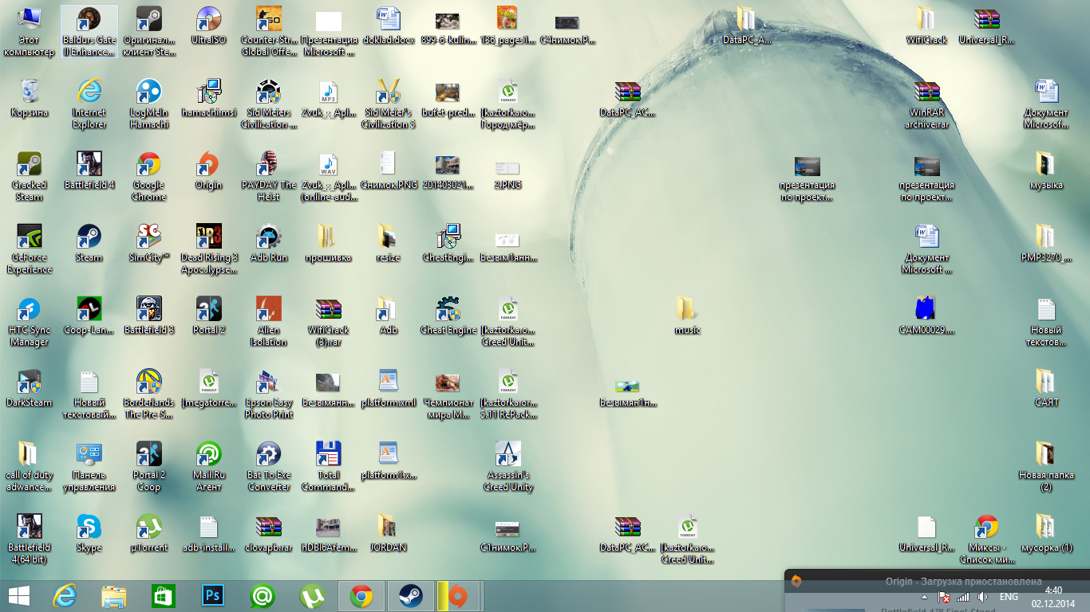Open Counter-Strike Global Offensive shortcut

269,32
